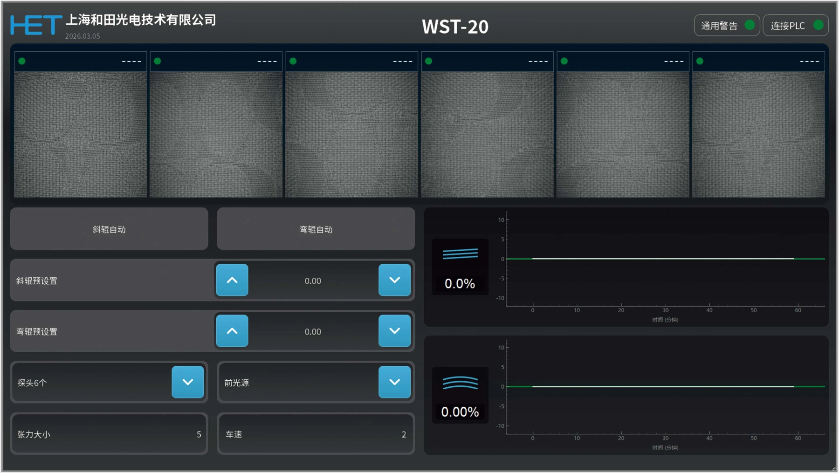Click the green 连接PLC indicator light
Viewport: 839px width, 473px height.
[x=818, y=25]
